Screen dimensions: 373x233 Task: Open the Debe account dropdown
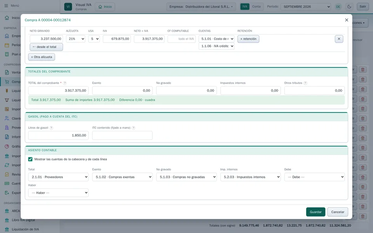point(314,177)
